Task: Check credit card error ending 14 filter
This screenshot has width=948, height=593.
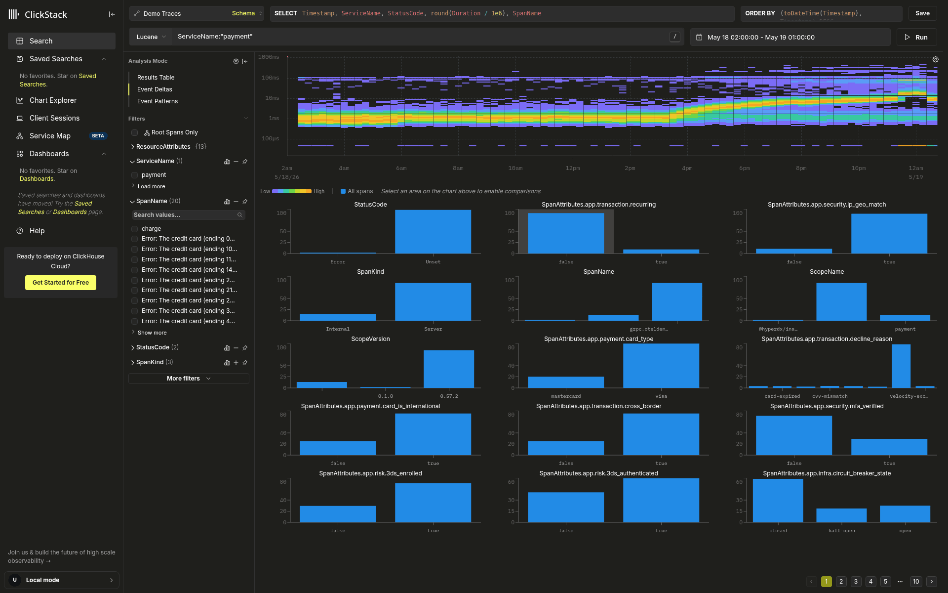Action: (134, 270)
